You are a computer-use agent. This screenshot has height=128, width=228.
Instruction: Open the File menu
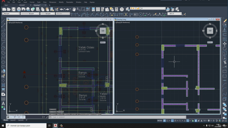click(x=9, y=2)
